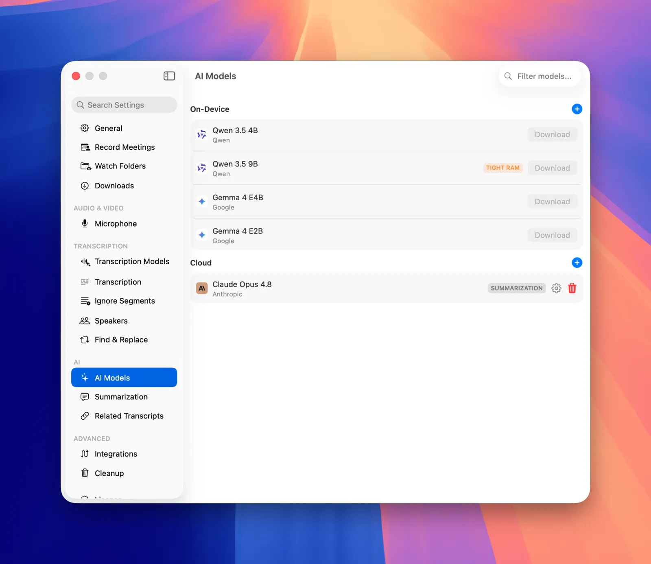Click the On-Device section heading
Screen dimensions: 651x564
pyautogui.click(x=210, y=109)
